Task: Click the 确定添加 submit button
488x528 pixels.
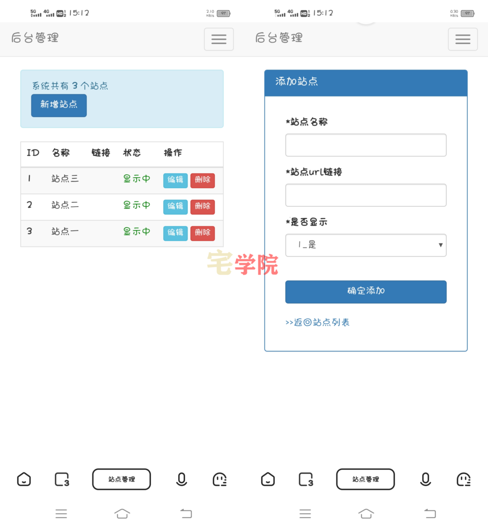Action: (x=366, y=292)
